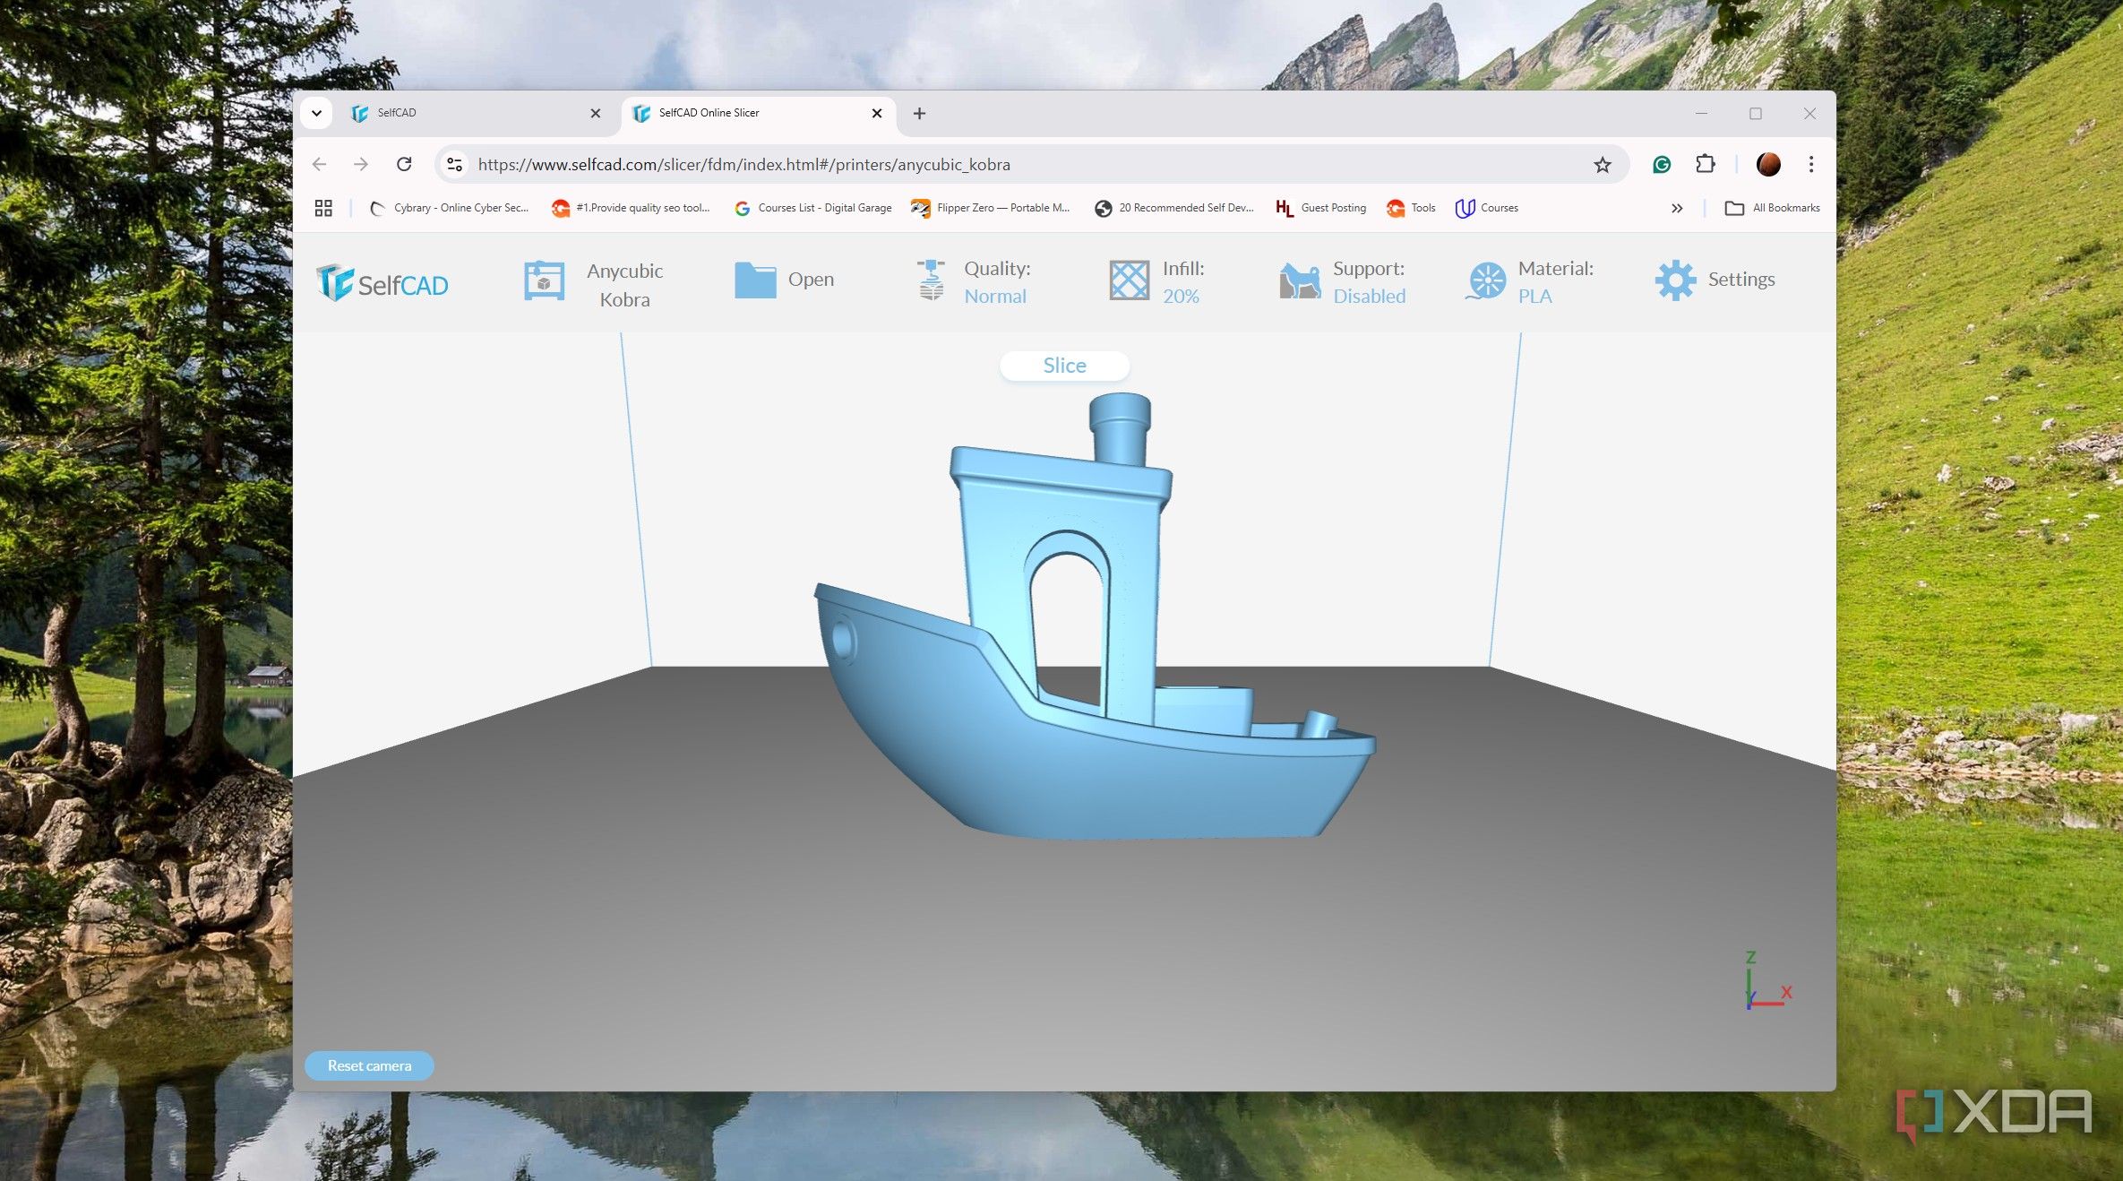Click the Settings label
This screenshot has height=1181, width=2123.
tap(1741, 279)
